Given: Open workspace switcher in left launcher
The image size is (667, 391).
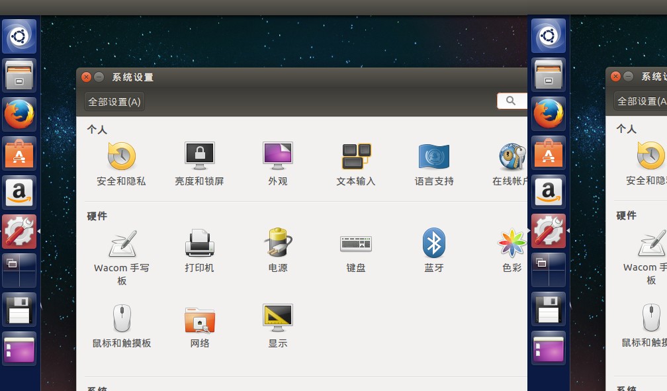Looking at the screenshot, I should point(19,271).
